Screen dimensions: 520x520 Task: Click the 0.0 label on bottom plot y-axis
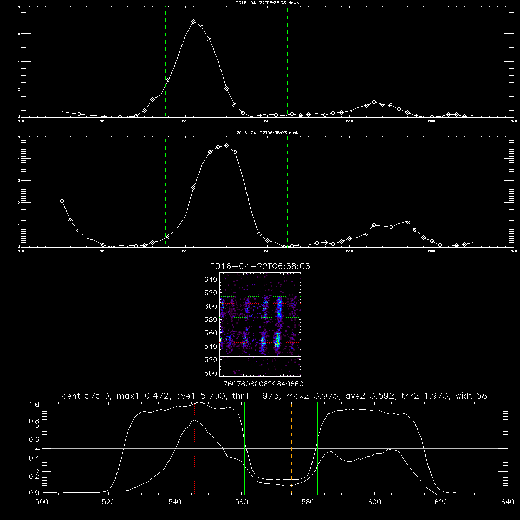(x=34, y=493)
